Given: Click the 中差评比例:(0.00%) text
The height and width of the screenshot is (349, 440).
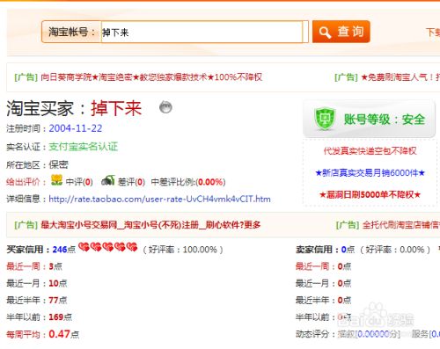Looking at the screenshot, I should click(x=188, y=182).
